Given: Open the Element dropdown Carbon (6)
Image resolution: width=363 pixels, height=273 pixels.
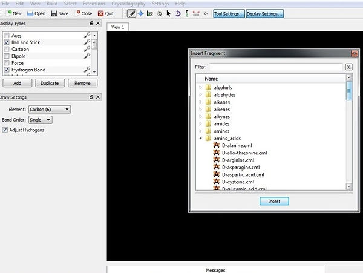Looking at the screenshot, I should (50, 110).
